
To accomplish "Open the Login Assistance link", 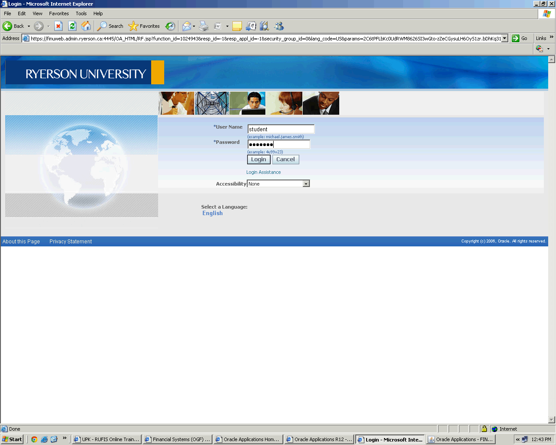I will (x=263, y=172).
